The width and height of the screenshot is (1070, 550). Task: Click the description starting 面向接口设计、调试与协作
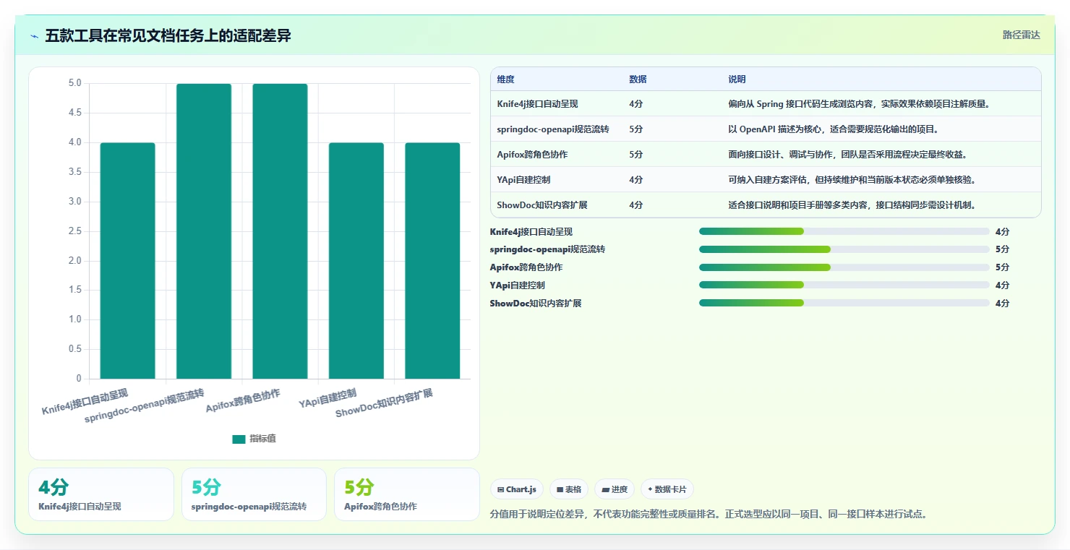click(848, 155)
